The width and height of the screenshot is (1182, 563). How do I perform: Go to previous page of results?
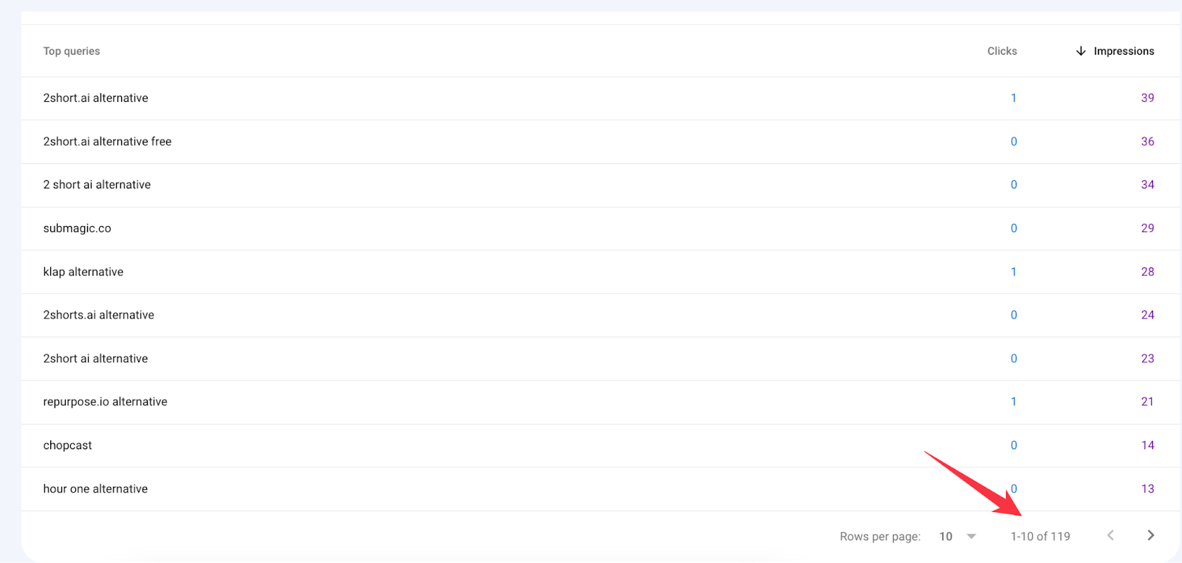pos(1110,536)
